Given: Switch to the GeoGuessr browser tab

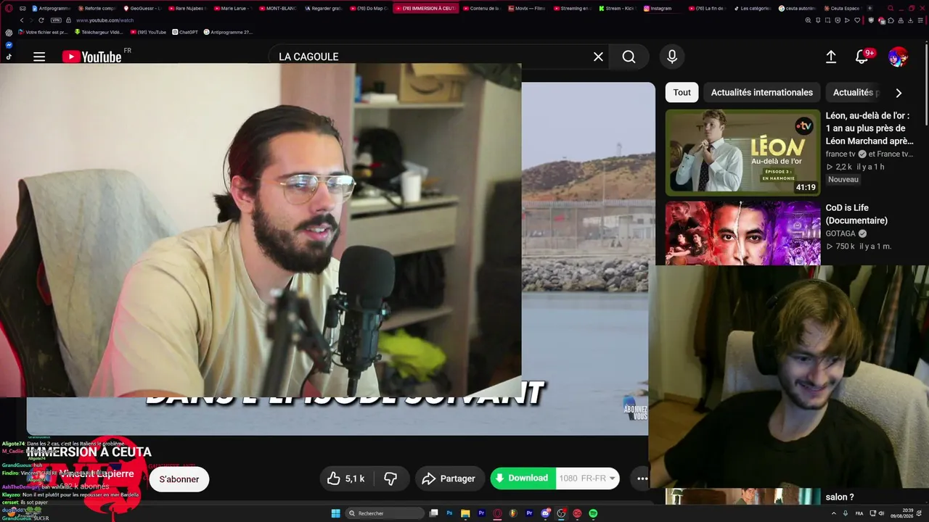Looking at the screenshot, I should 142,9.
